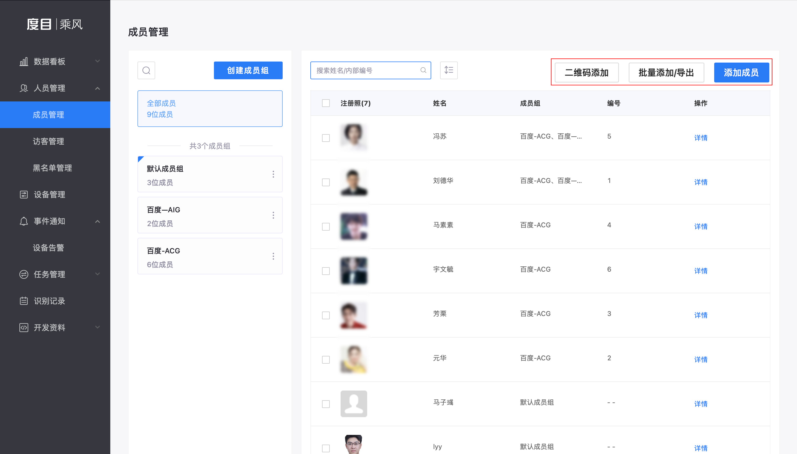Viewport: 797px width, 454px height.
Task: Check the box for member 马子彧
Action: 326,404
